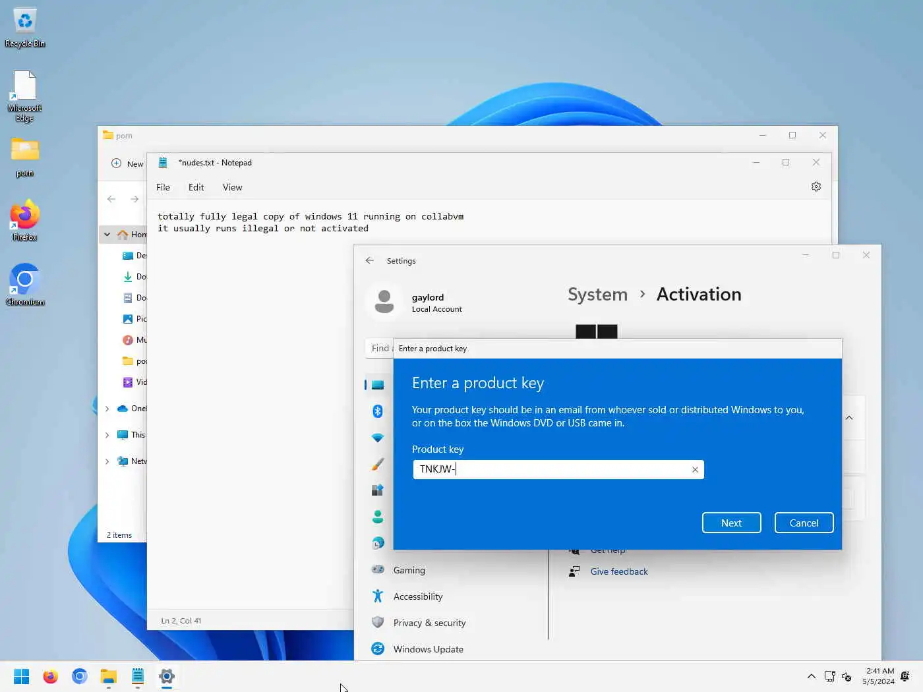Click the '2 items' status in Explorer
Screen dimensions: 923x692
(119, 535)
